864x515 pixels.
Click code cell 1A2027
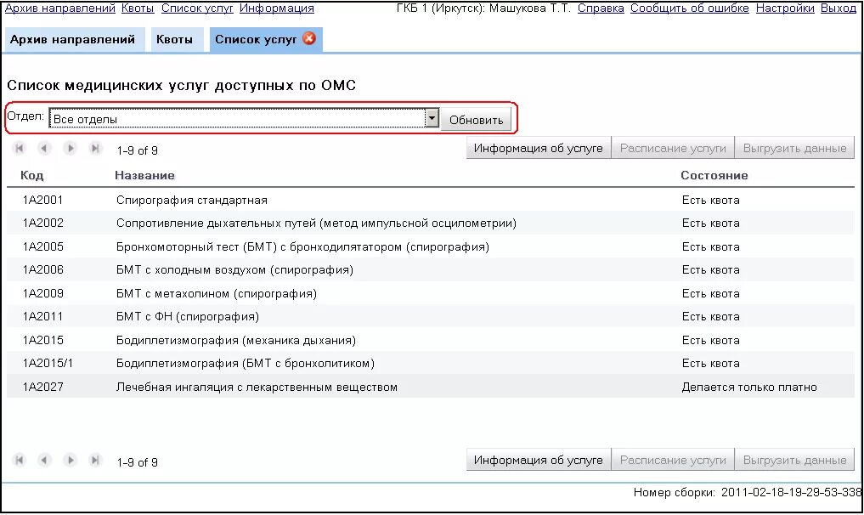(43, 387)
